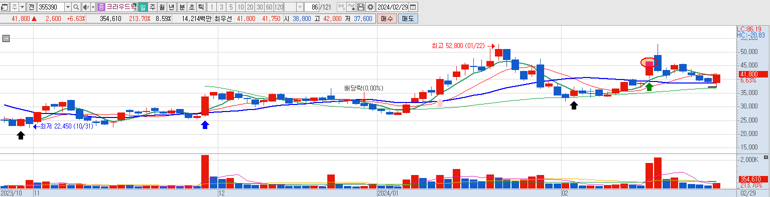Select the 20 interval button
This screenshot has height=197, width=770.
click(x=250, y=7)
